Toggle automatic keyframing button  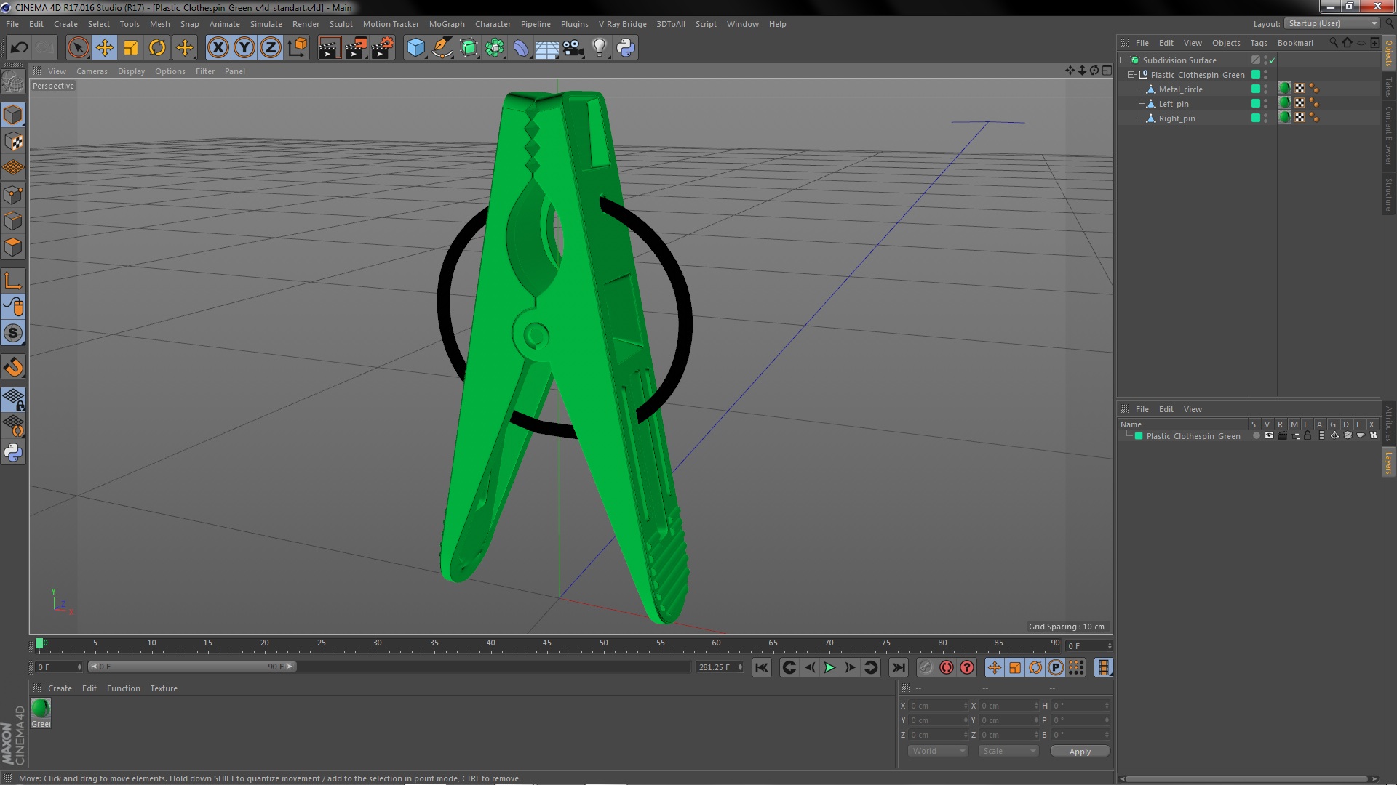[947, 667]
